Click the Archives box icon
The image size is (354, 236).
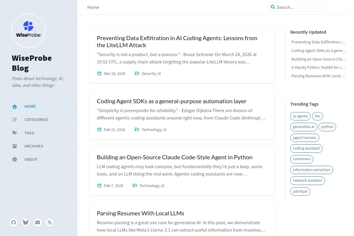point(14,146)
